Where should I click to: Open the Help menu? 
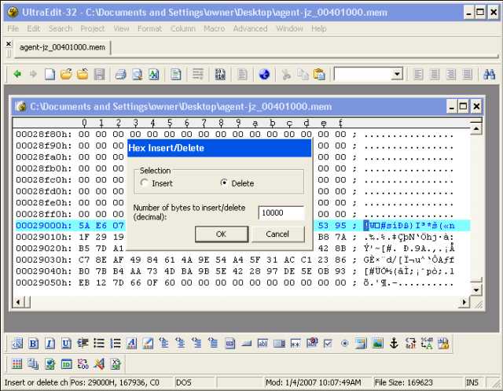pyautogui.click(x=318, y=28)
